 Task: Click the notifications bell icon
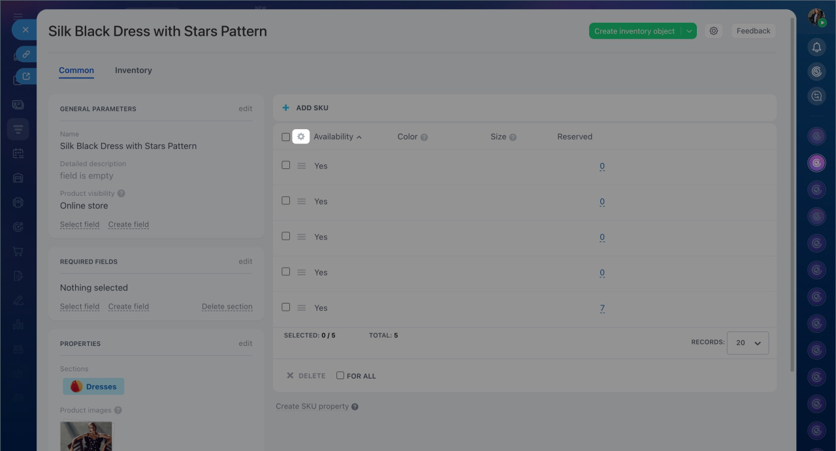pyautogui.click(x=816, y=47)
